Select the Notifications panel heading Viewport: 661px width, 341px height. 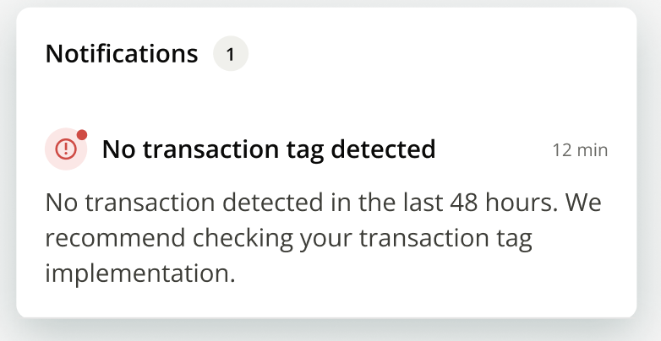(121, 55)
